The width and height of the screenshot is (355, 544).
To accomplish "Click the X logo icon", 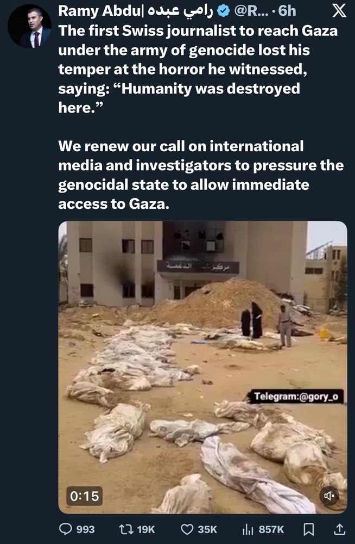I will pyautogui.click(x=339, y=11).
